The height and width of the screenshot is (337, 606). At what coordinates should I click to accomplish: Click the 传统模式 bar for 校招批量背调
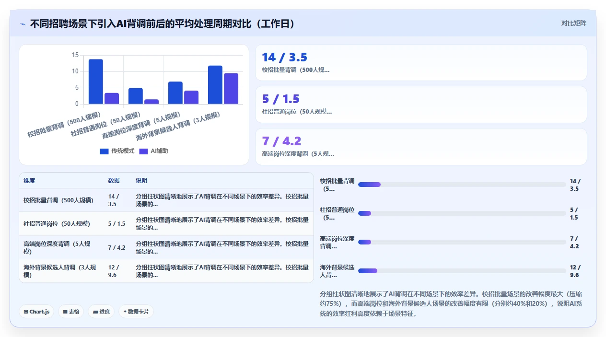[x=96, y=81]
